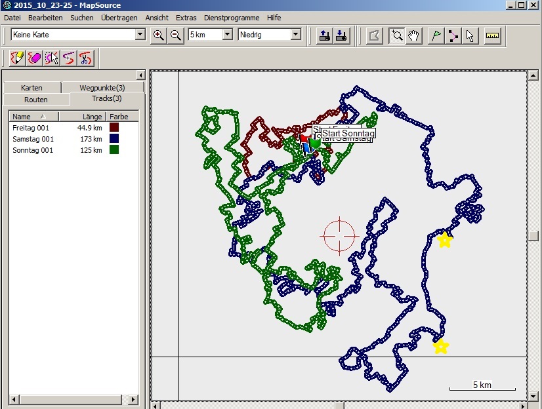Screen dimensions: 542x409
Task: Click the 125 km length value
Action: [91, 150]
